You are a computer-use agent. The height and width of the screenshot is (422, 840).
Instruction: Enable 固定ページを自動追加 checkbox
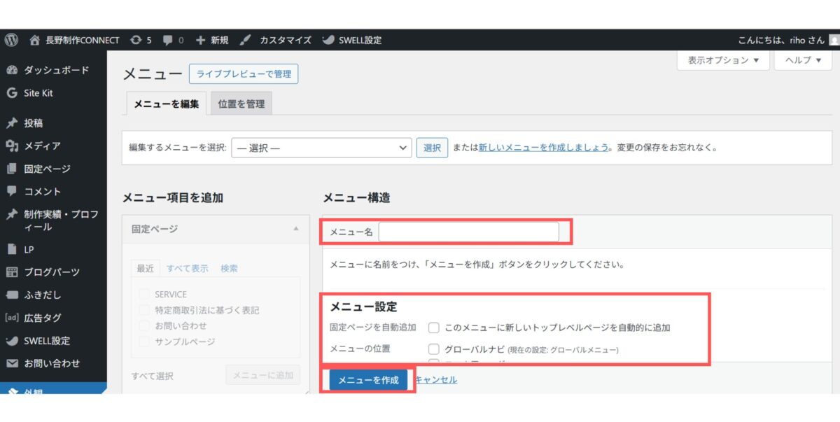(x=433, y=328)
